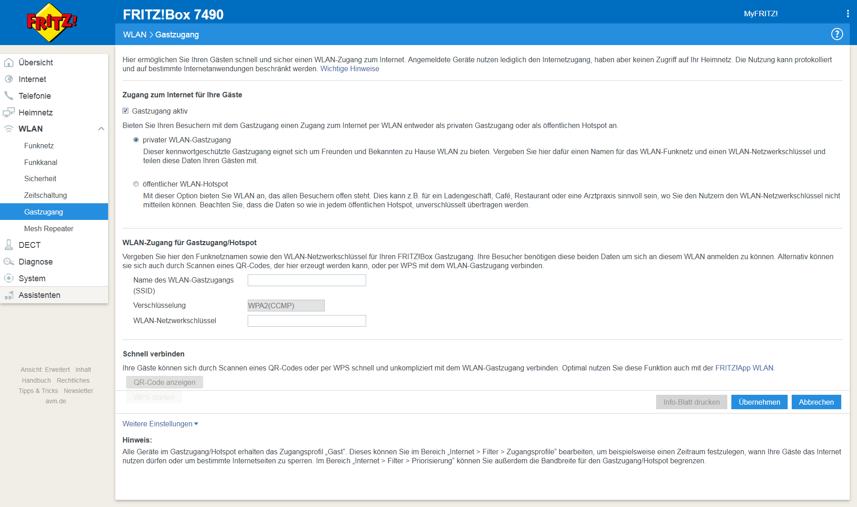Open the FRITZ!App WLAN link
The image size is (857, 507).
(744, 368)
